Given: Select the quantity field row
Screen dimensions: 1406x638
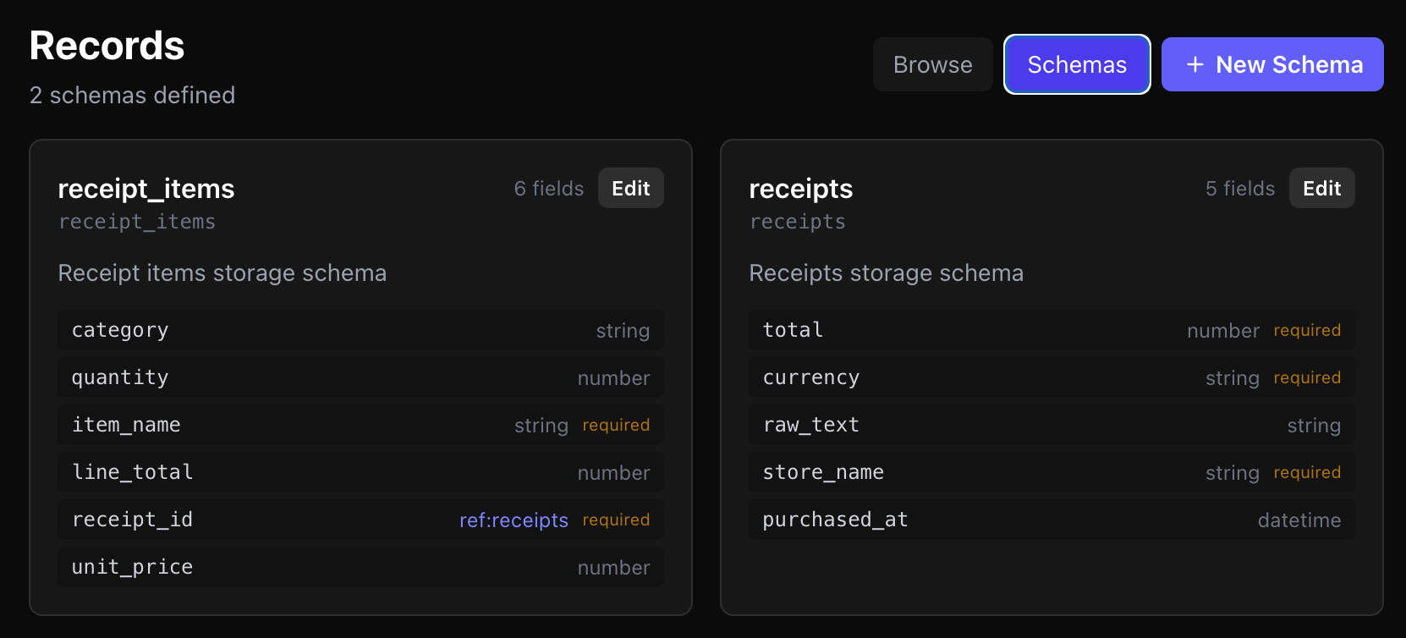Looking at the screenshot, I should tap(361, 377).
